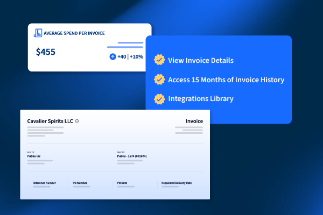Click the Reference Number column label
Image resolution: width=323 pixels, height=215 pixels.
[x=44, y=183]
